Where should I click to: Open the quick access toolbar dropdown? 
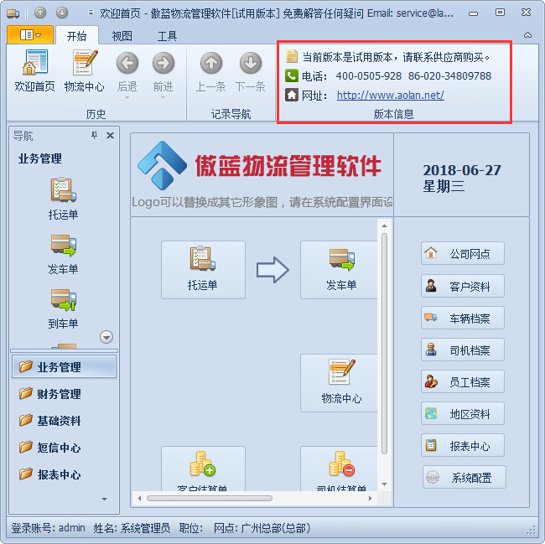pyautogui.click(x=91, y=13)
